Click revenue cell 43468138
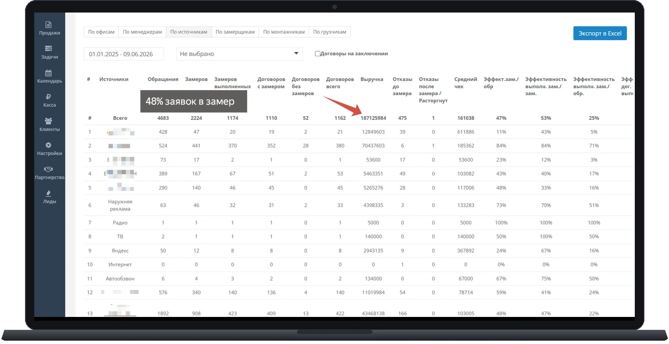This screenshot has height=344, width=669. pyautogui.click(x=373, y=314)
